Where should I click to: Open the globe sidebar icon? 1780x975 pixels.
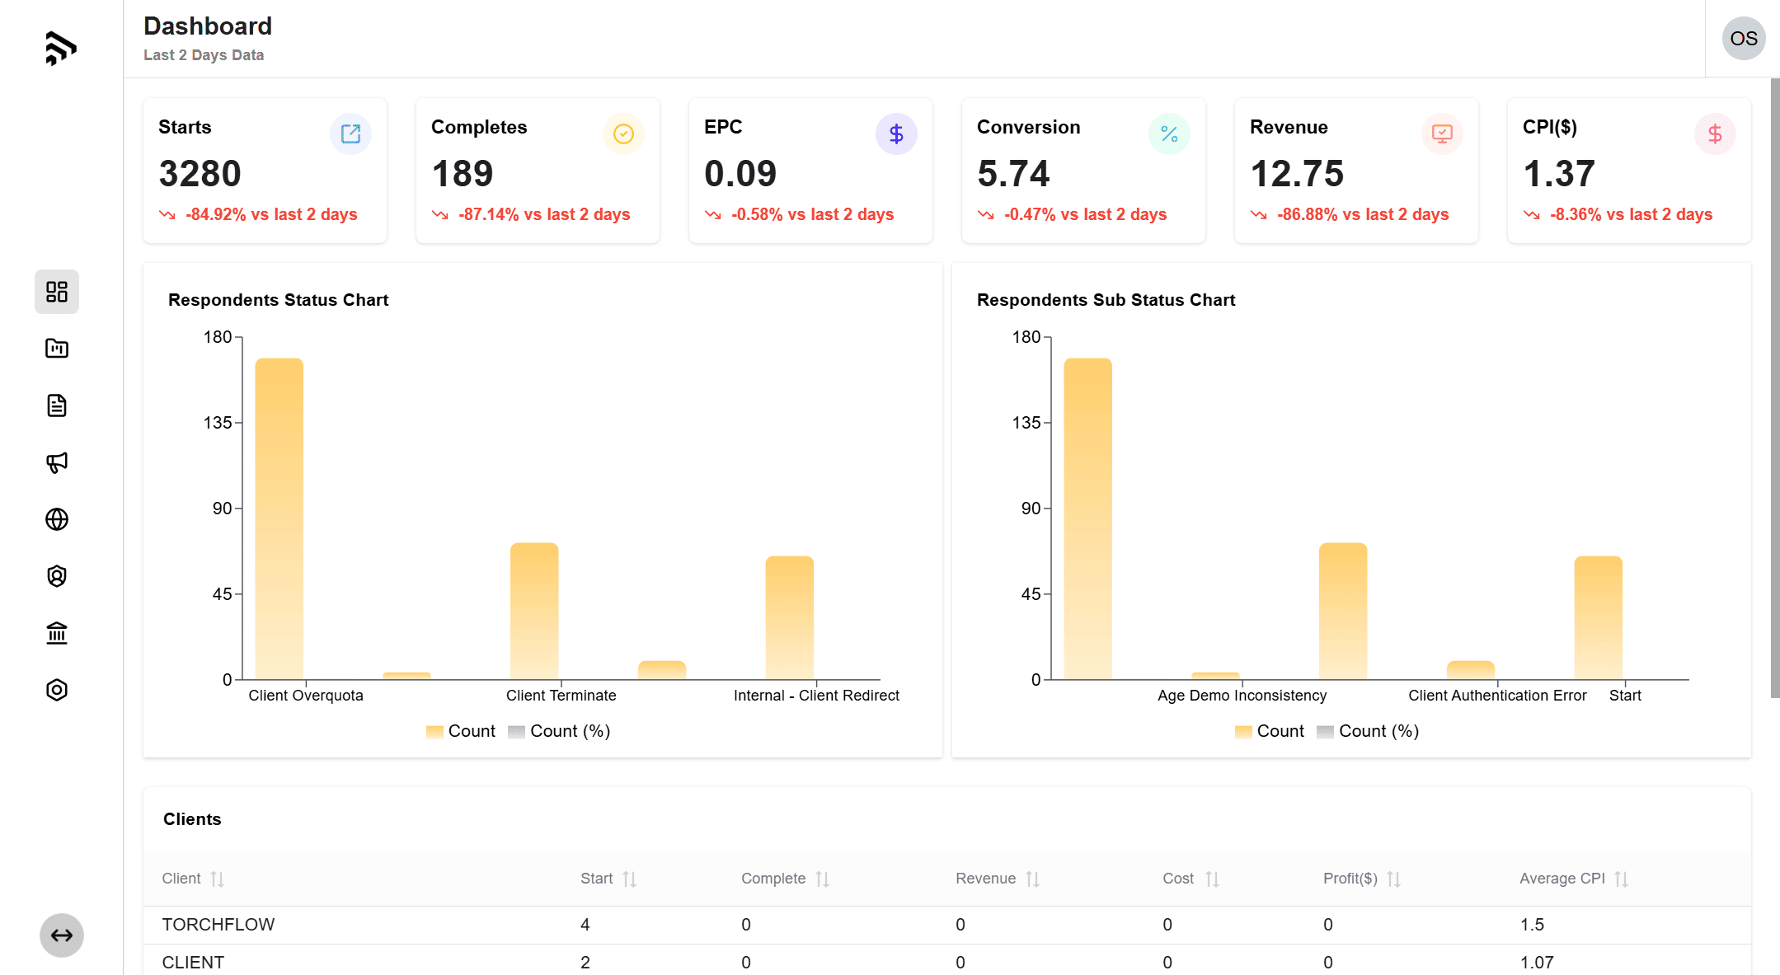[57, 519]
